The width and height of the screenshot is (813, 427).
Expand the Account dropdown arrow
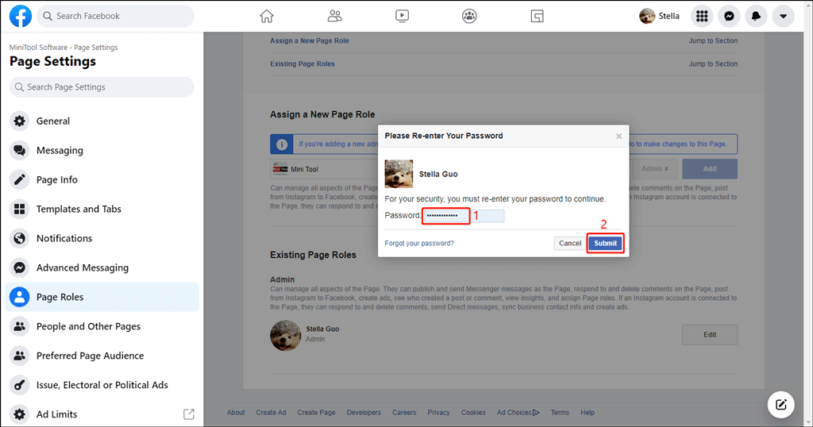783,16
